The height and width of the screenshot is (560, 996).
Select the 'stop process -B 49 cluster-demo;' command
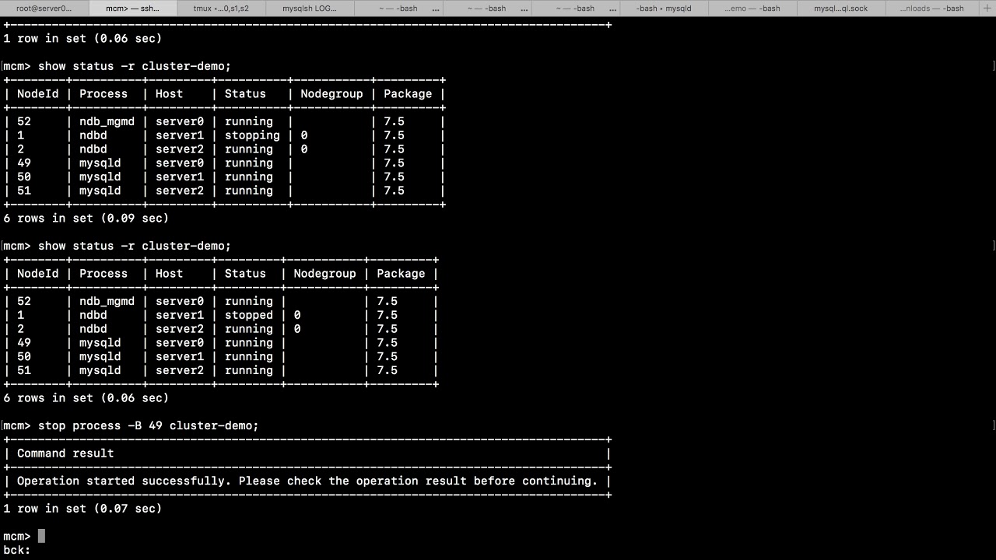149,425
